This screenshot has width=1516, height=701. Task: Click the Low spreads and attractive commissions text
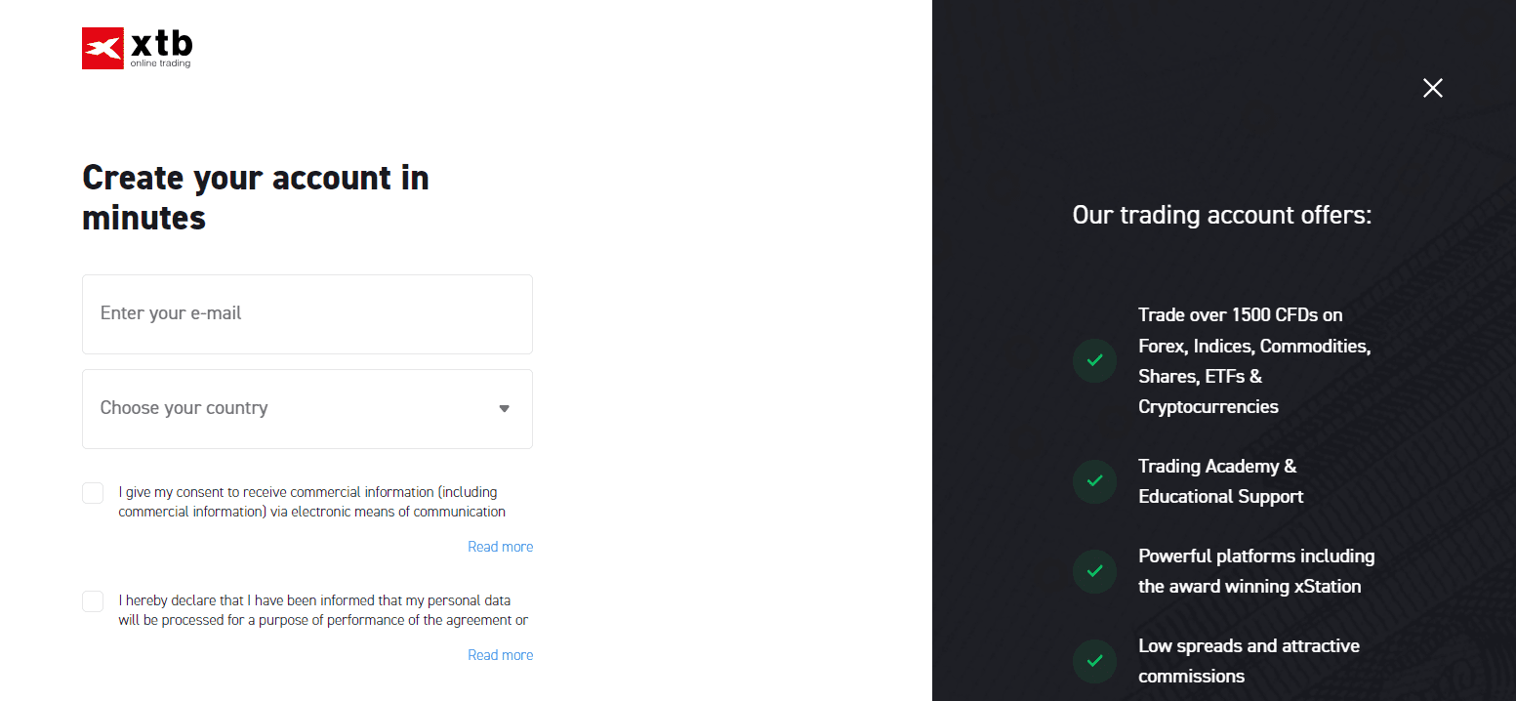[1249, 661]
